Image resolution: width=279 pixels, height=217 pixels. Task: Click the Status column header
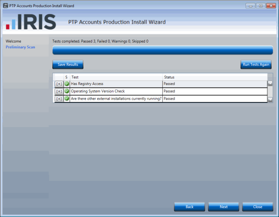tap(215, 77)
